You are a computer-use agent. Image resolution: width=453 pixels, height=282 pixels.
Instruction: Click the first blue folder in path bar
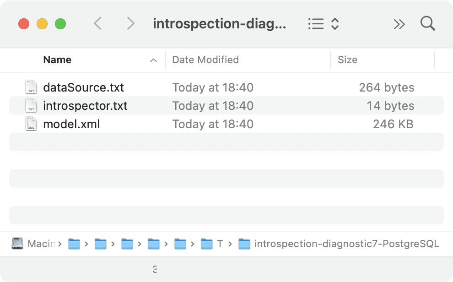74,244
